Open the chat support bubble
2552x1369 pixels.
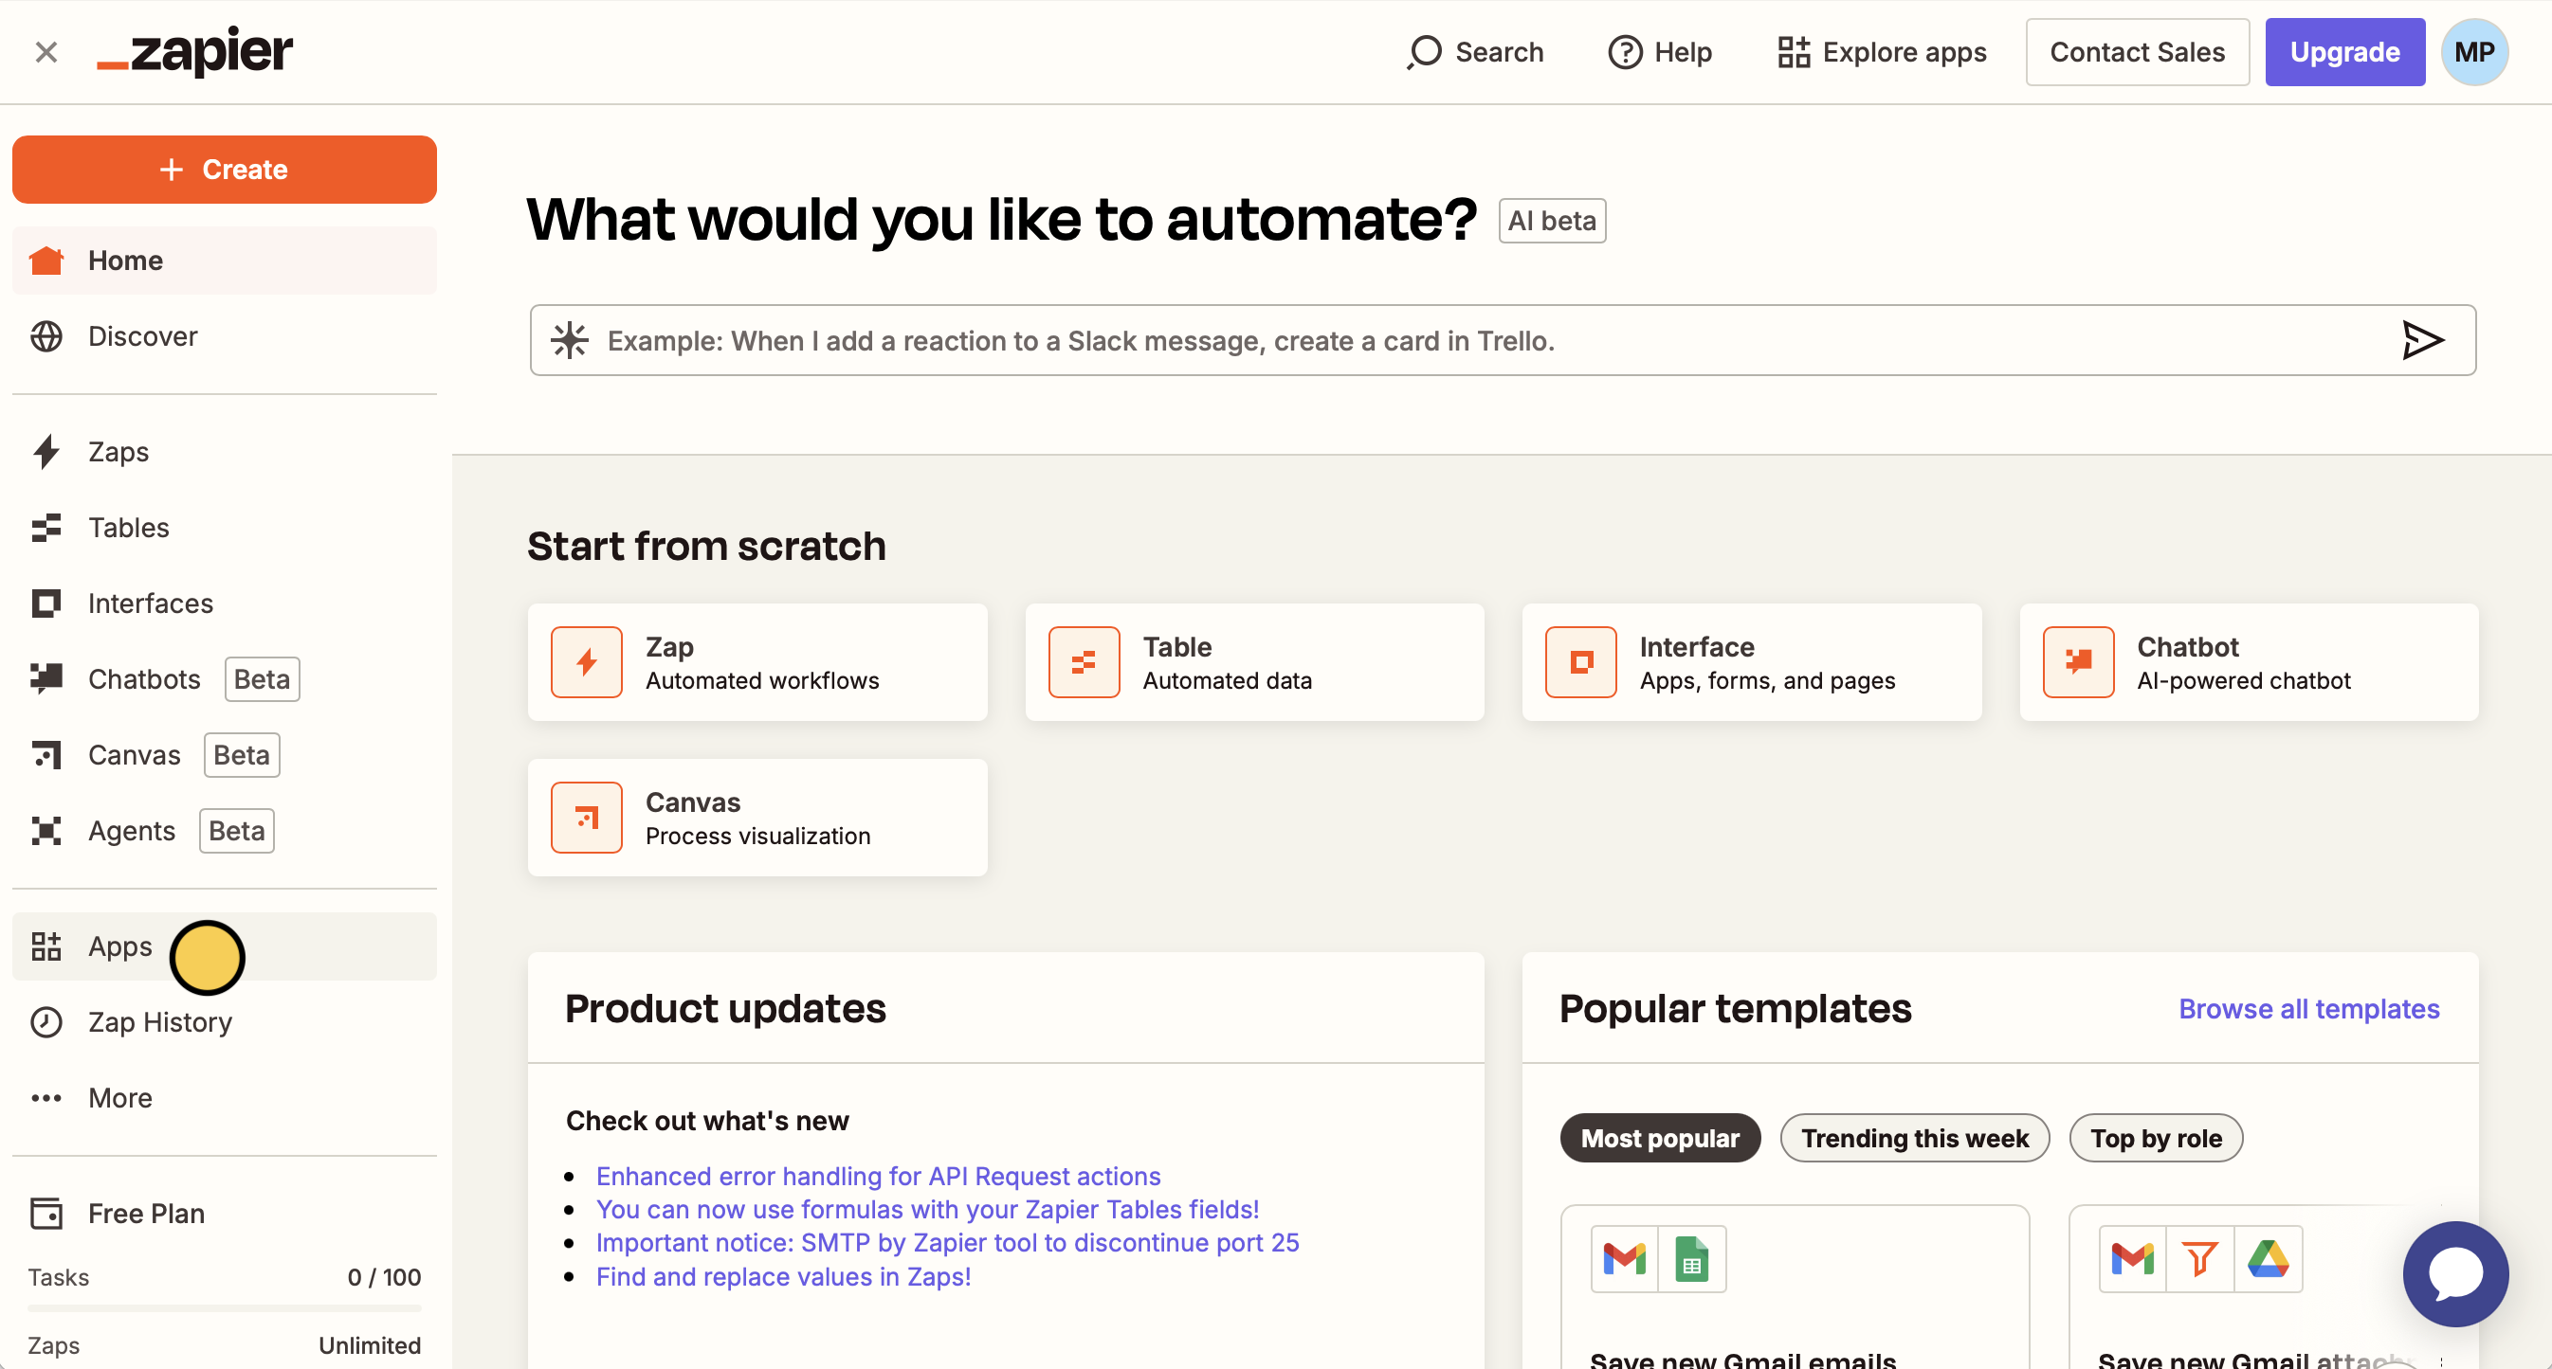[x=2455, y=1274]
